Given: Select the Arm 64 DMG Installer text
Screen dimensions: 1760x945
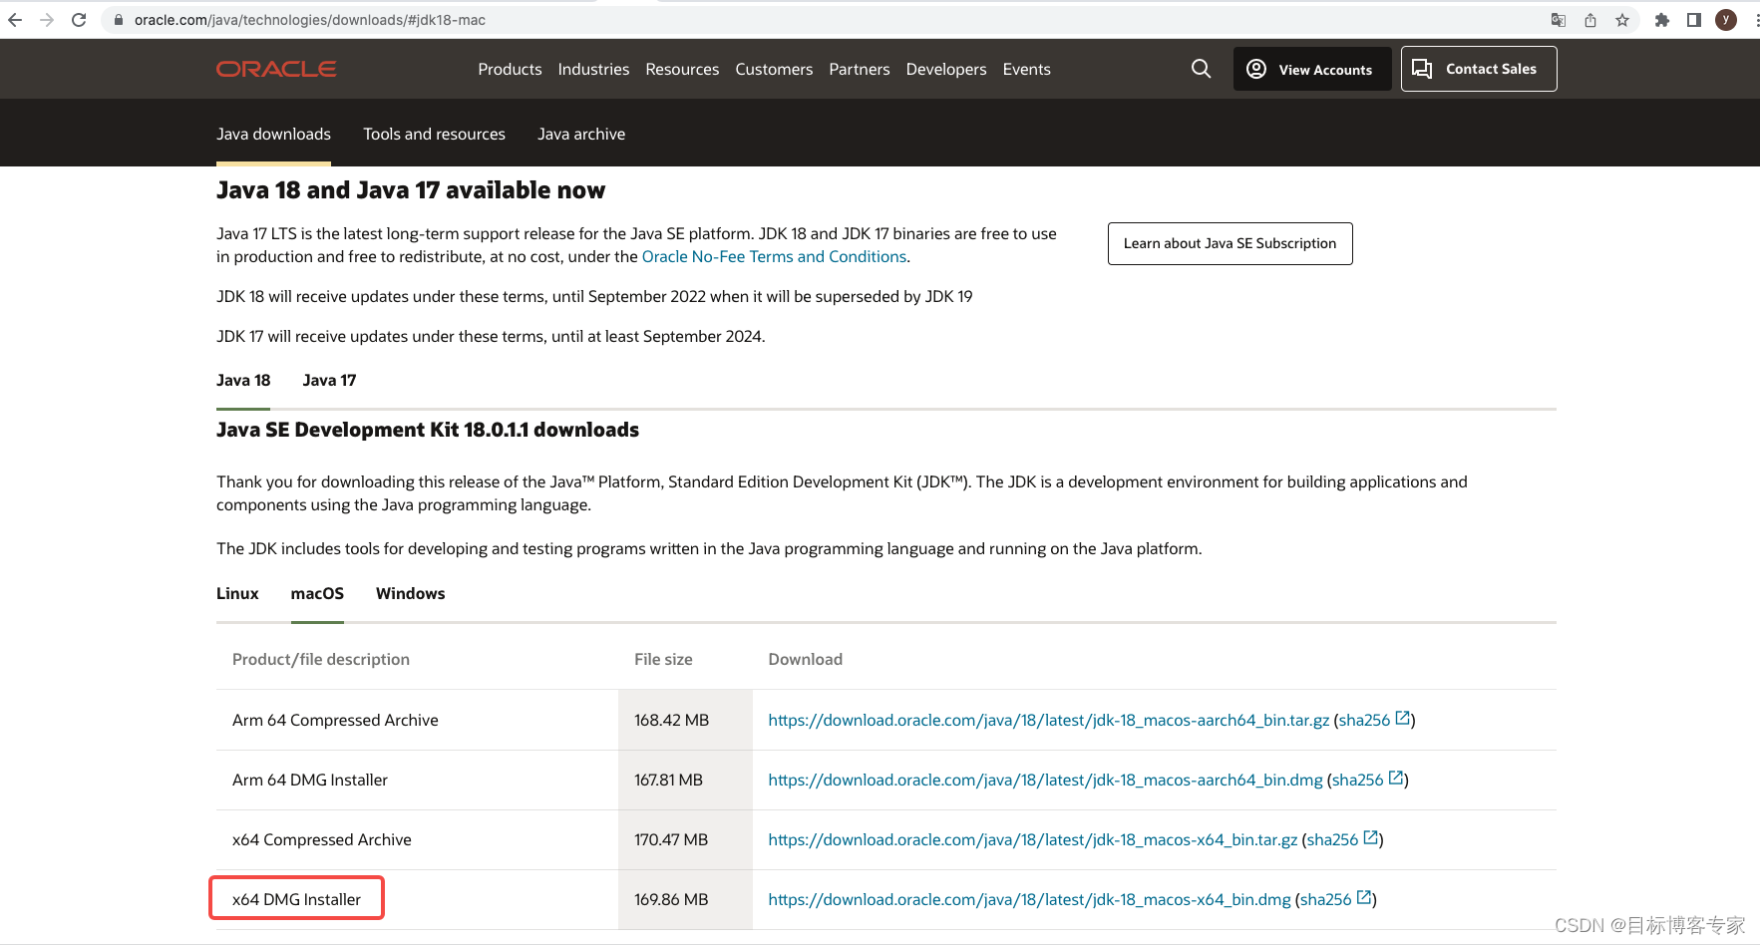Looking at the screenshot, I should [310, 780].
